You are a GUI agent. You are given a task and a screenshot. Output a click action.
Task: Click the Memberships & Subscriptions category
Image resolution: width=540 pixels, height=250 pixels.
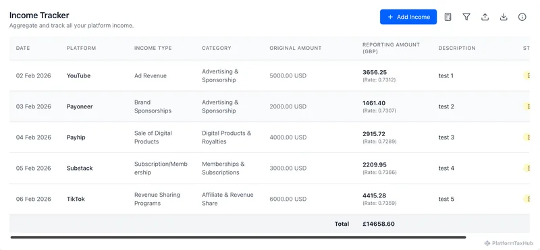(223, 168)
